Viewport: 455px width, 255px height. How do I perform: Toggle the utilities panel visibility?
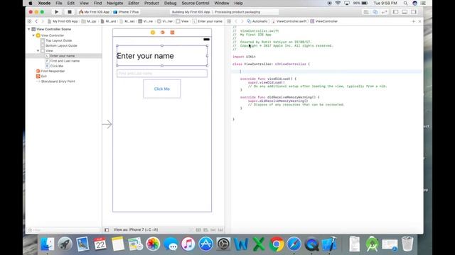coord(414,12)
